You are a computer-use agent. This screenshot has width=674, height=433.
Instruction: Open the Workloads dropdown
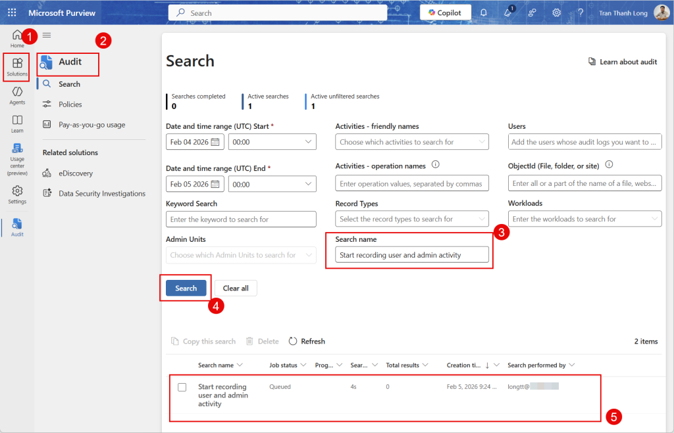coord(584,219)
